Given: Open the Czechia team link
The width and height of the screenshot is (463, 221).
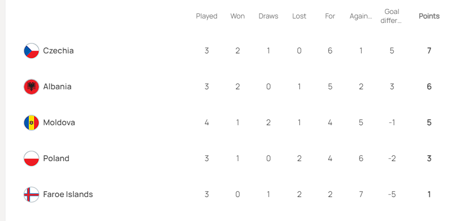Looking at the screenshot, I should point(58,51).
